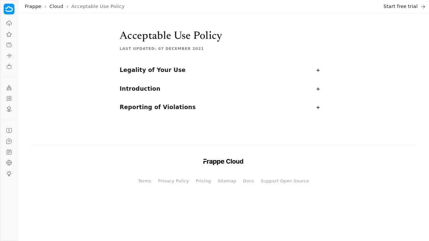429x241 pixels.
Task: Open the git-branch node icon in the sidebar
Action: [9, 109]
